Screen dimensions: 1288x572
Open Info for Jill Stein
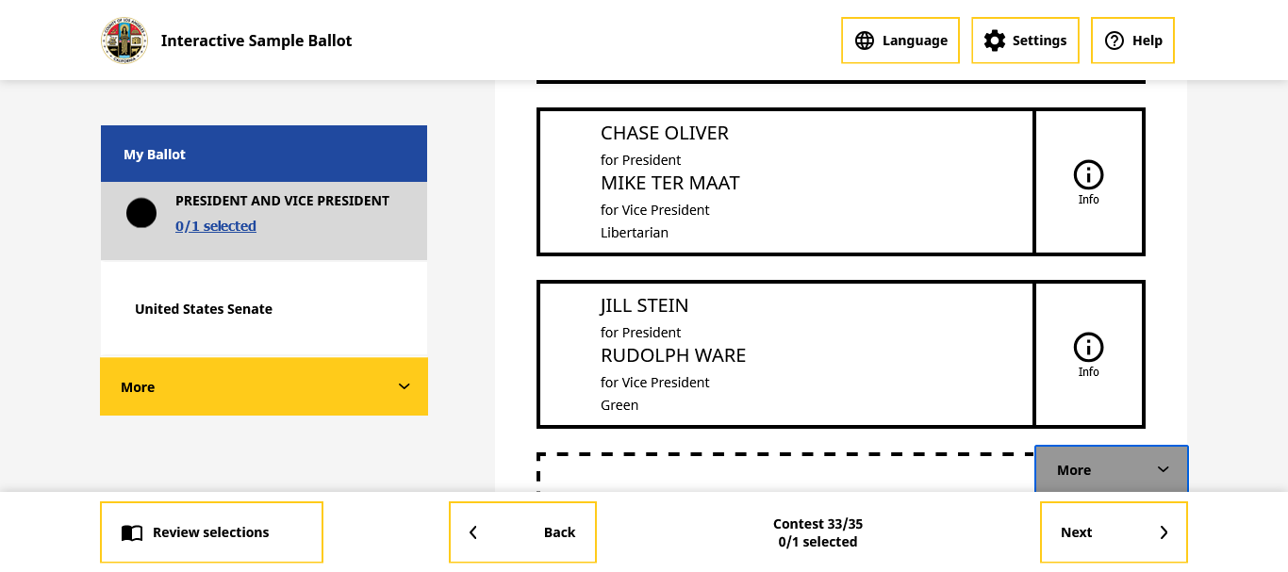coord(1088,354)
